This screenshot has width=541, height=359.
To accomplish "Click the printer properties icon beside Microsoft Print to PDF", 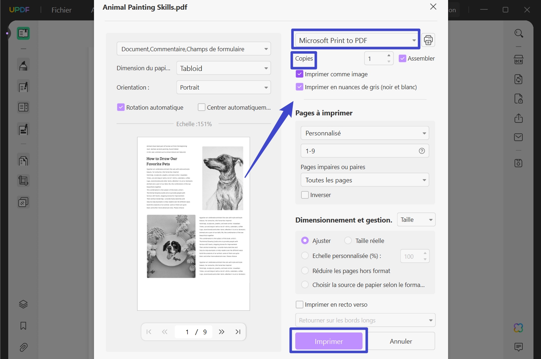I will pyautogui.click(x=428, y=40).
